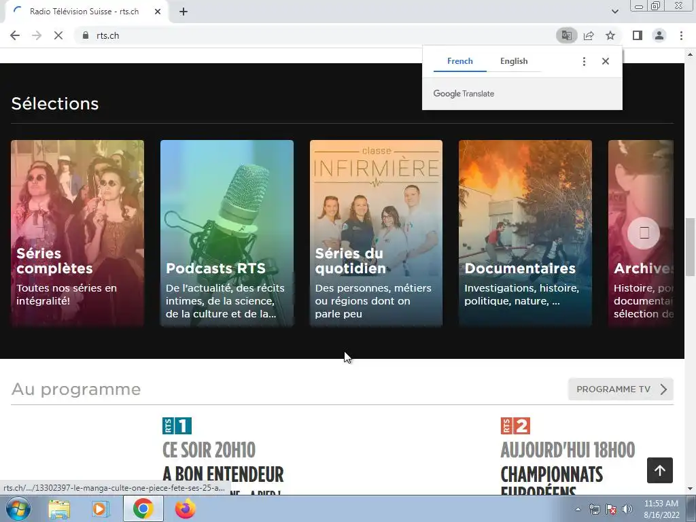Click CE SOIR 20H10 text

click(209, 450)
